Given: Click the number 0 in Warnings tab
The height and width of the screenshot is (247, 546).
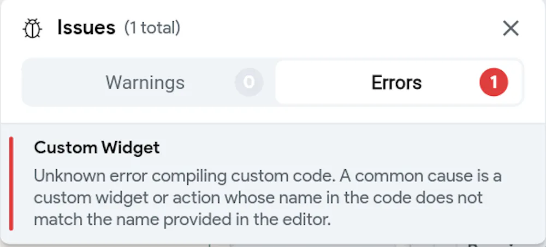Looking at the screenshot, I should [249, 83].
